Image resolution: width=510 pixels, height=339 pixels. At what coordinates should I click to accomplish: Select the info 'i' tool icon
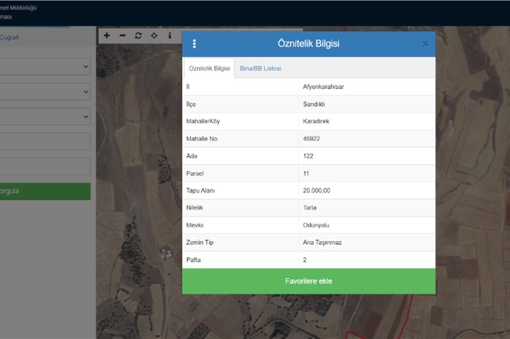click(x=170, y=36)
